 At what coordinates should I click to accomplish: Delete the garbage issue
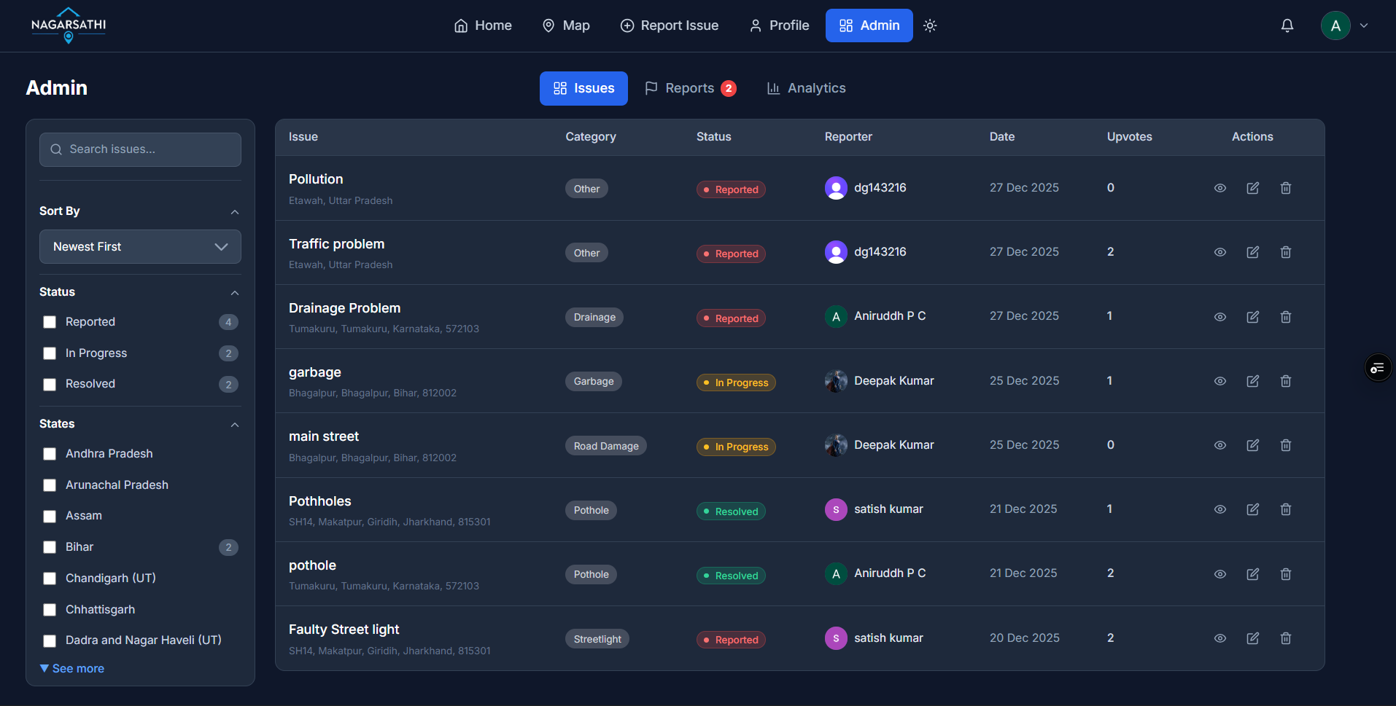pos(1286,381)
